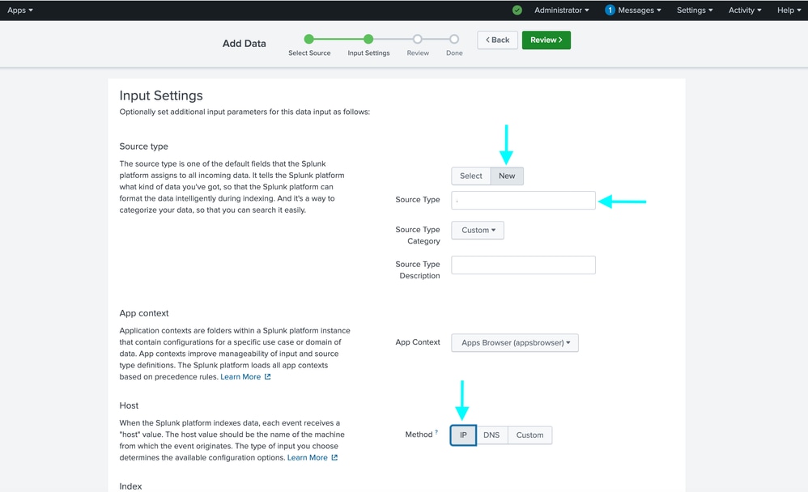Click the green health status check icon

pos(517,11)
